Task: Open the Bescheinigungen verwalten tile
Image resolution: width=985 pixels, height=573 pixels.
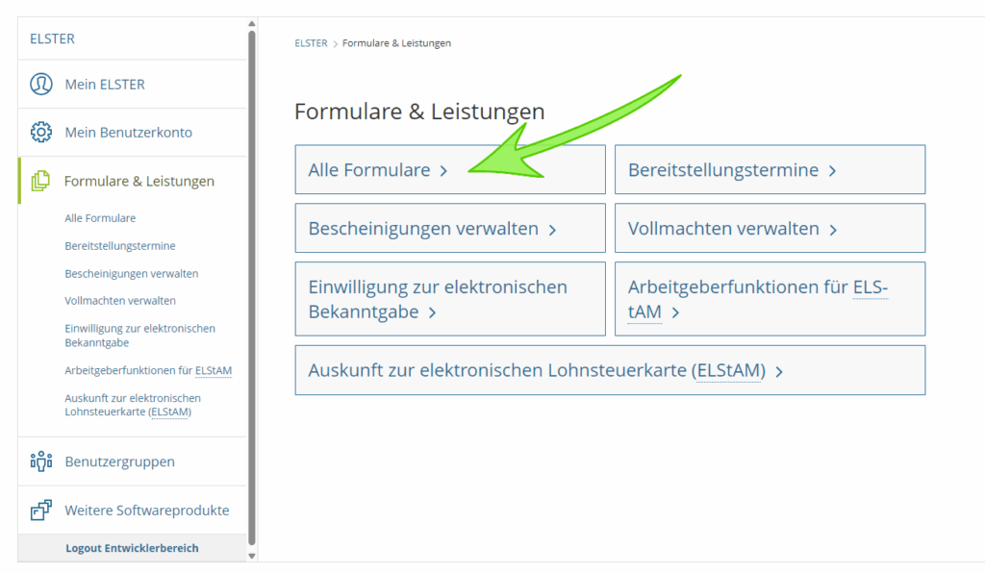Action: click(x=450, y=228)
